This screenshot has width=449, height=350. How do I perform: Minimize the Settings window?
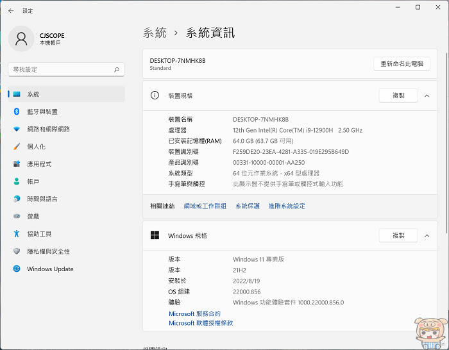[398, 8]
